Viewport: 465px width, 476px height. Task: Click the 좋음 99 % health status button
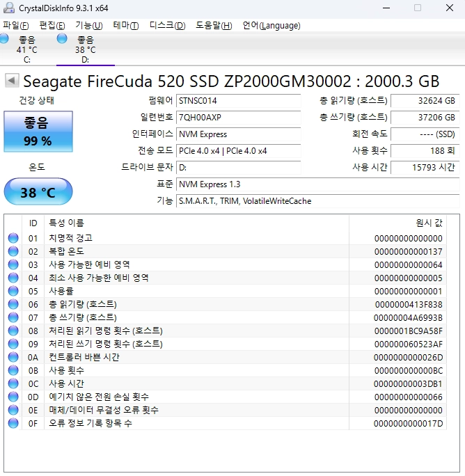pyautogui.click(x=38, y=132)
